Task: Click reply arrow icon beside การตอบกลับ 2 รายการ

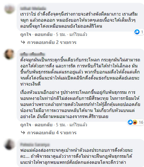Action: 23,42
